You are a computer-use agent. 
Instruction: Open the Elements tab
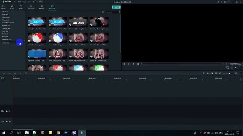pos(52,7)
